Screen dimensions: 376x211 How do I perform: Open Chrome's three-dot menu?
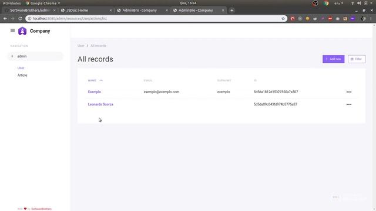(x=371, y=18)
